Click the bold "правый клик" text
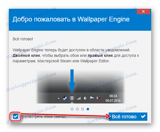 100,55
